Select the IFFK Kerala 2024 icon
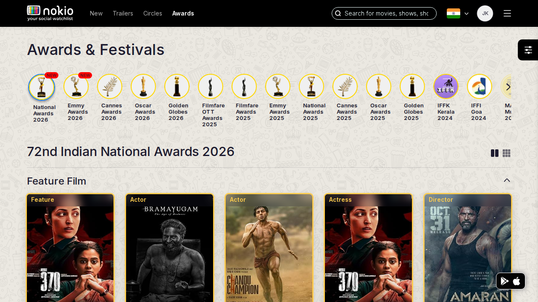The width and height of the screenshot is (538, 302). point(446,86)
